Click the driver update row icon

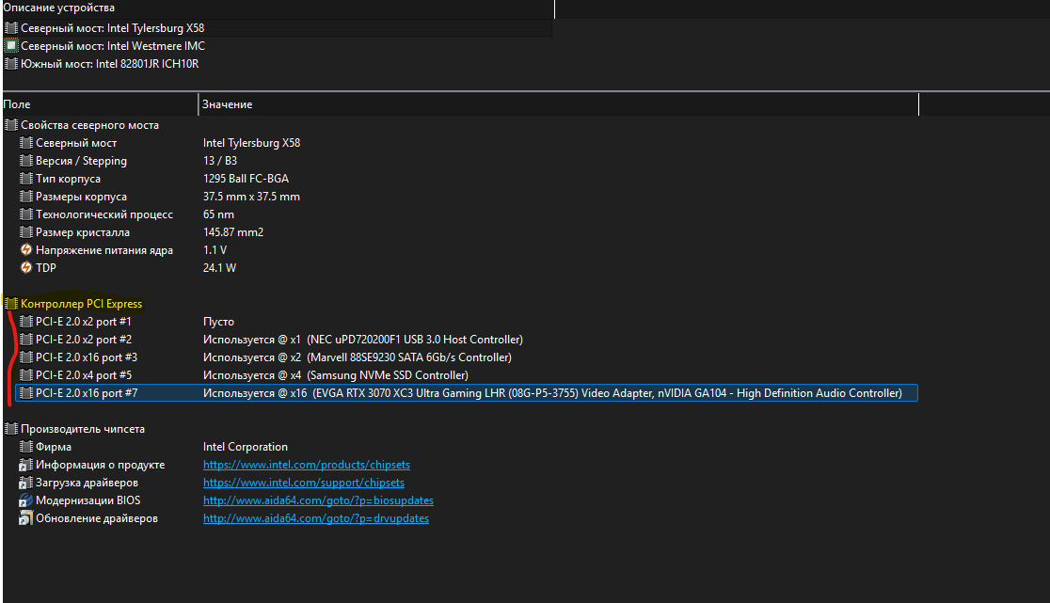tap(26, 518)
